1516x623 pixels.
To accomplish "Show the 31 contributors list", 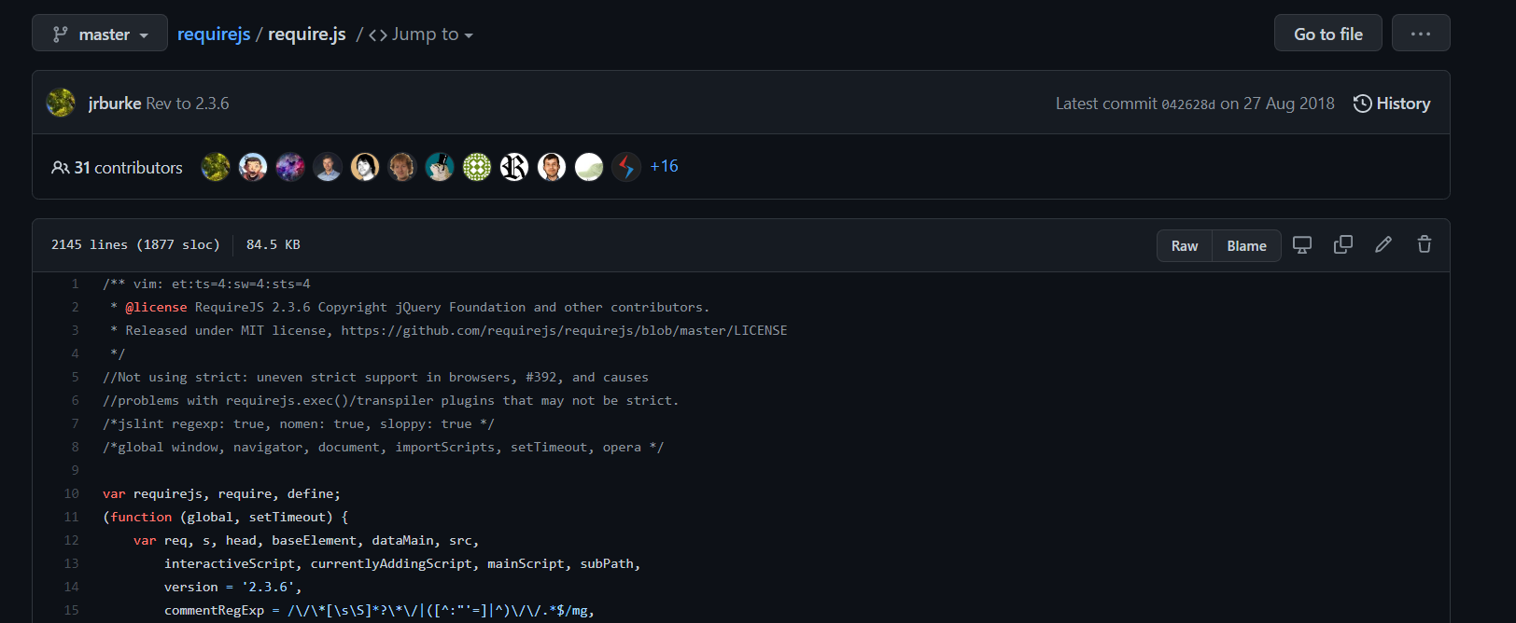I will tap(117, 168).
